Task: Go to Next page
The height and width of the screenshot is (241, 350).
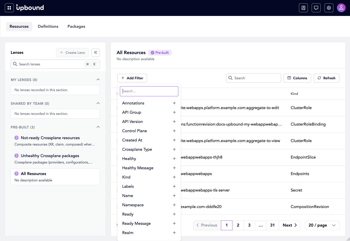Action: point(289,225)
